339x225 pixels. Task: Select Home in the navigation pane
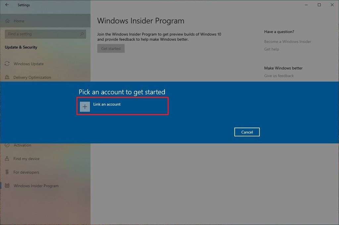click(19, 21)
